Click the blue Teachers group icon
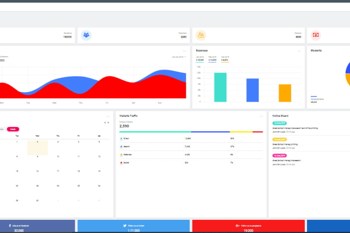The height and width of the screenshot is (233, 350). click(x=86, y=35)
